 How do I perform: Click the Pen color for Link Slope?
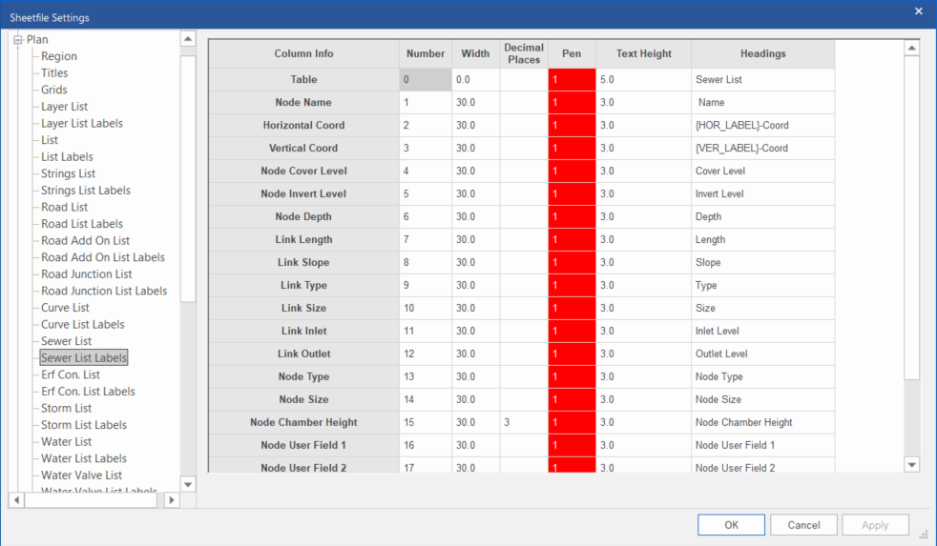572,263
